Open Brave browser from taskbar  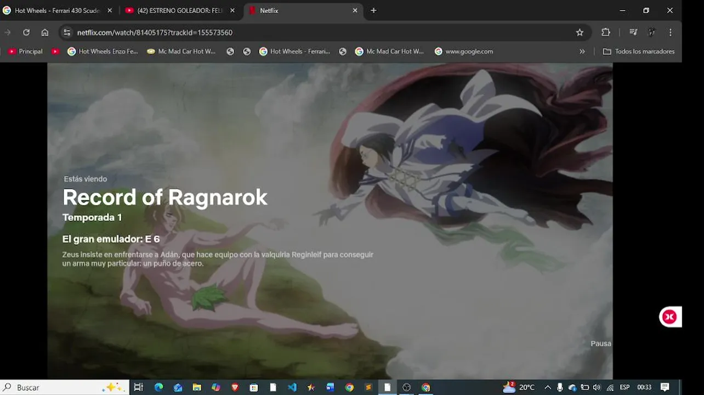click(x=235, y=387)
